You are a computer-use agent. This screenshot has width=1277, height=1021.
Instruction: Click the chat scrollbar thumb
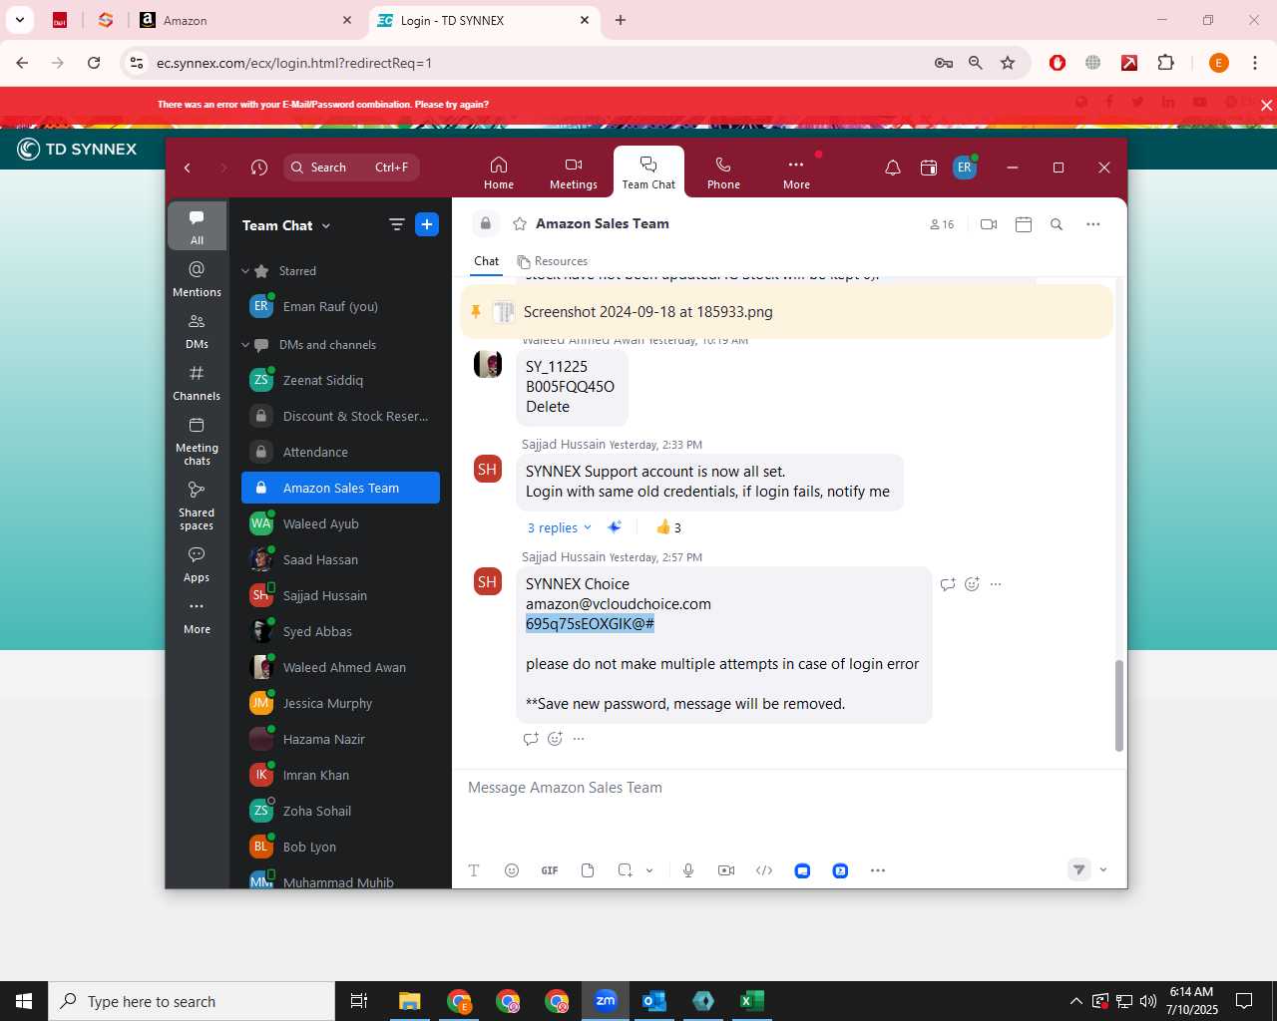click(1118, 705)
